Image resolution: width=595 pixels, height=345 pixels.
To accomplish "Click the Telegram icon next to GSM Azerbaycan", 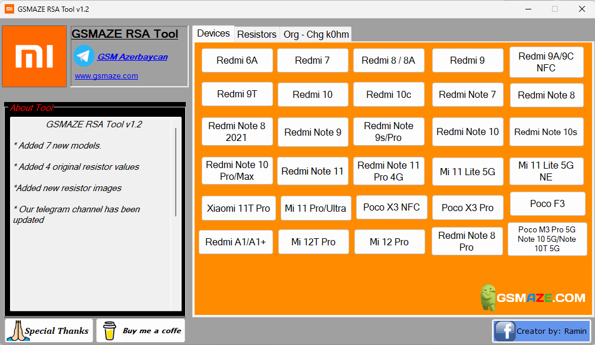I will [83, 57].
